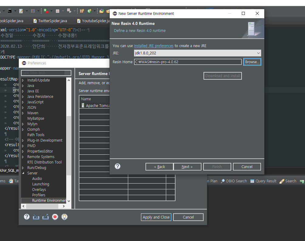305x241 pixels.
Task: Open the terminal toolbar icon
Action: (x=10, y=11)
